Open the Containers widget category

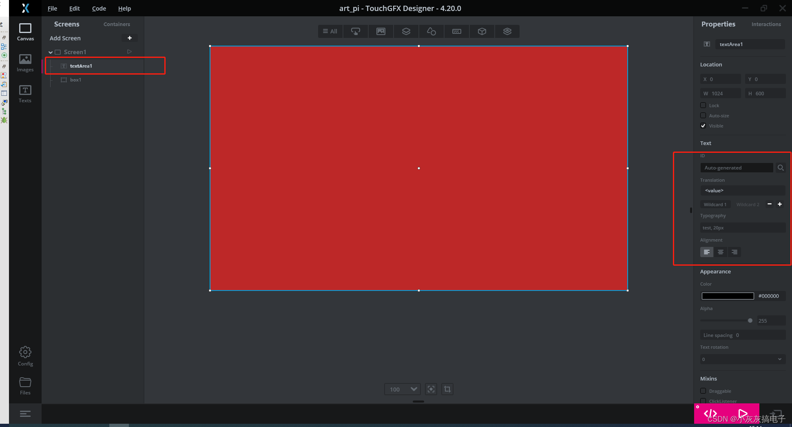(x=406, y=31)
